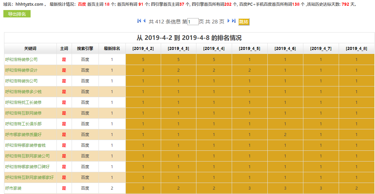The width and height of the screenshot is (375, 194).
Task: Click 百度 in the 呼市家装 row
Action: click(x=85, y=188)
